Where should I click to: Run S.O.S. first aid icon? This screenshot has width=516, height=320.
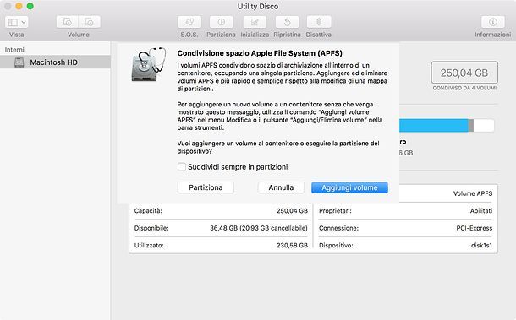pos(189,22)
